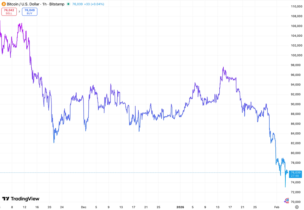Click the header price 76,039
The height and width of the screenshot is (210, 304).
[77, 4]
